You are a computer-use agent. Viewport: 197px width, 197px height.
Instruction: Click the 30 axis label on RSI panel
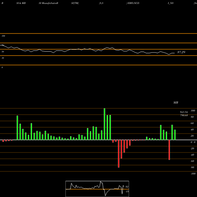(x=3, y=58)
